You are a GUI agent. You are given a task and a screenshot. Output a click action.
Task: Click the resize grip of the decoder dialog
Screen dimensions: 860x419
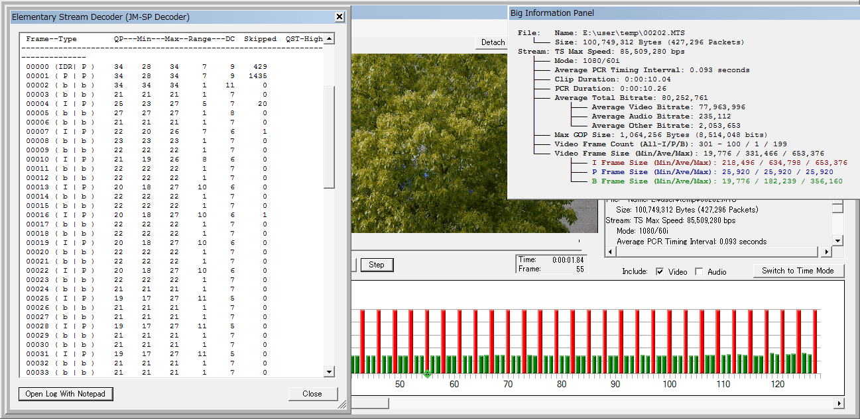(x=342, y=404)
